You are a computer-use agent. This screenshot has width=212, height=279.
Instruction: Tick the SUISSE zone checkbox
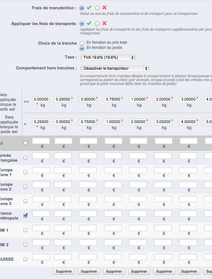pyautogui.click(x=25, y=259)
